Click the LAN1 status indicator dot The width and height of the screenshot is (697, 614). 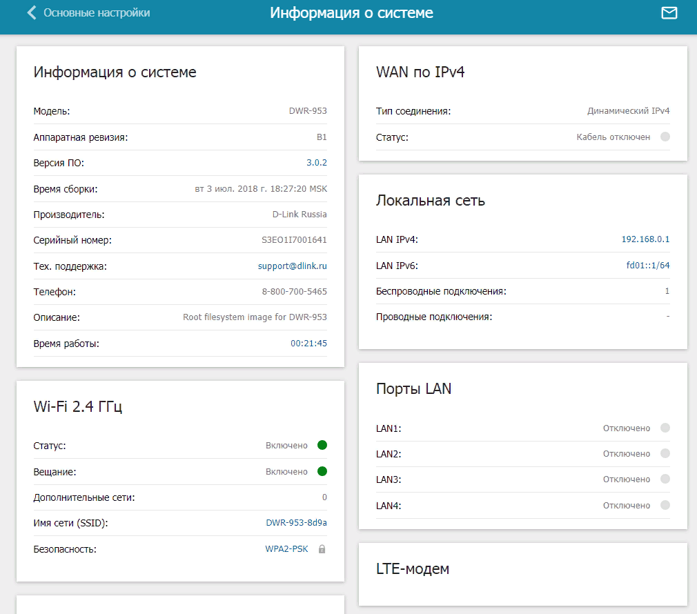tap(665, 428)
